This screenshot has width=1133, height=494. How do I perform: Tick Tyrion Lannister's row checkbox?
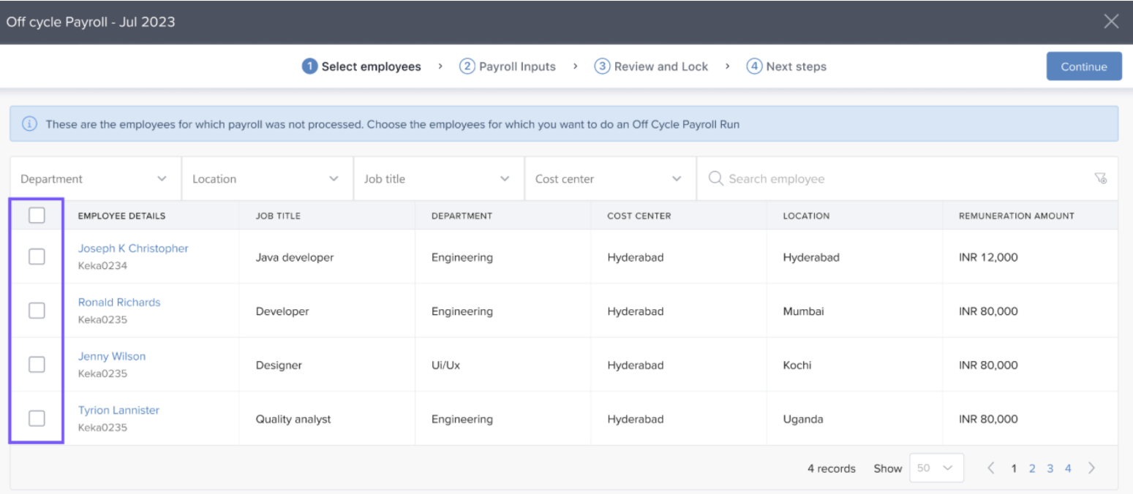coord(37,419)
